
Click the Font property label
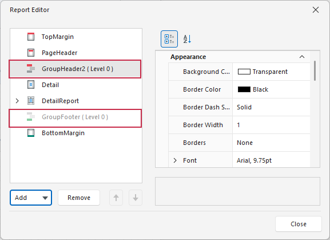(190, 160)
